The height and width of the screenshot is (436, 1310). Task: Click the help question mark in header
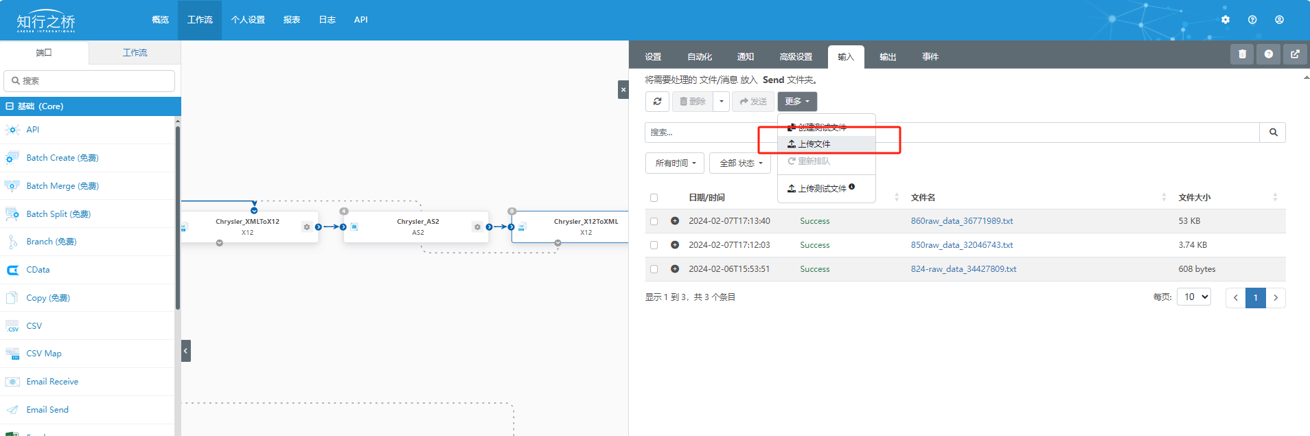1252,20
